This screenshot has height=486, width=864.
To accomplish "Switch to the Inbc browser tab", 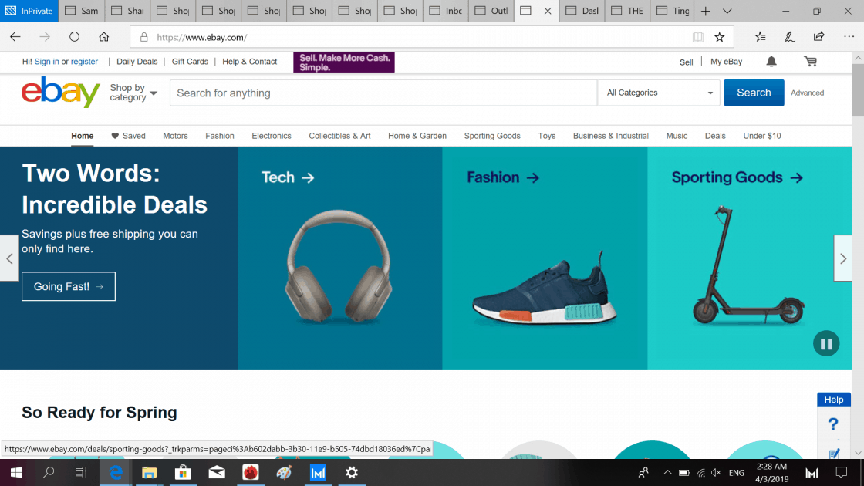I will pos(446,11).
